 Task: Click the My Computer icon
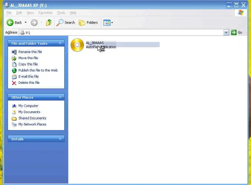coord(14,106)
